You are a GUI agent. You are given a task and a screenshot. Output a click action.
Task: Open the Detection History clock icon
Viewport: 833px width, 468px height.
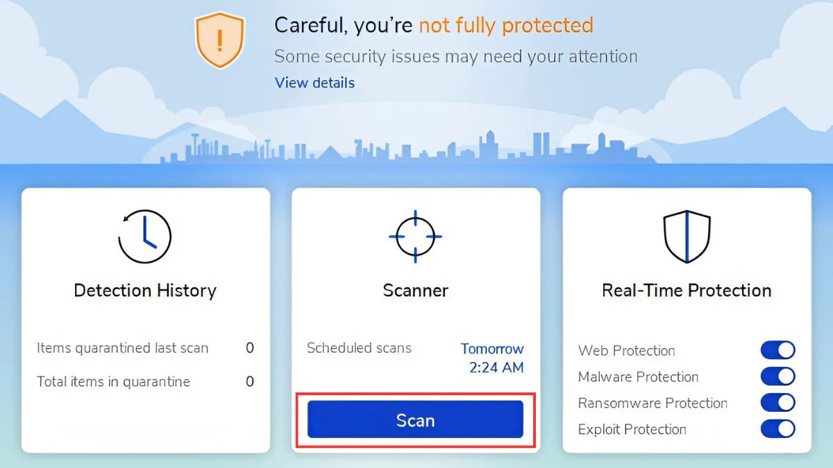point(145,236)
